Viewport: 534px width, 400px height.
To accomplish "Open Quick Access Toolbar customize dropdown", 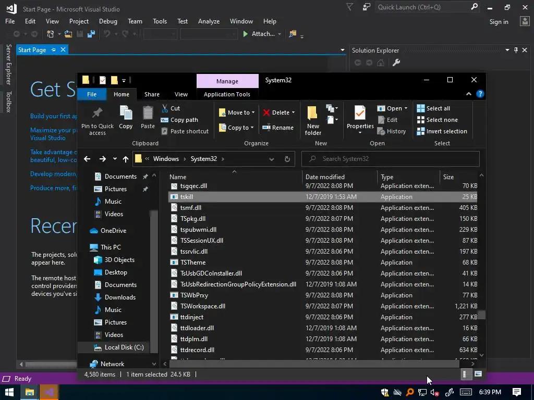I will [124, 80].
